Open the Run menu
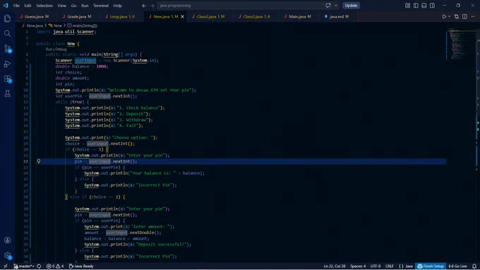This screenshot has height=270, width=480. pyautogui.click(x=85, y=6)
